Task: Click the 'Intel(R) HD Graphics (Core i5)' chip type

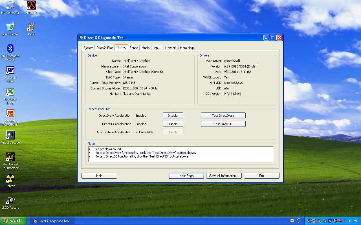Action: pos(143,72)
